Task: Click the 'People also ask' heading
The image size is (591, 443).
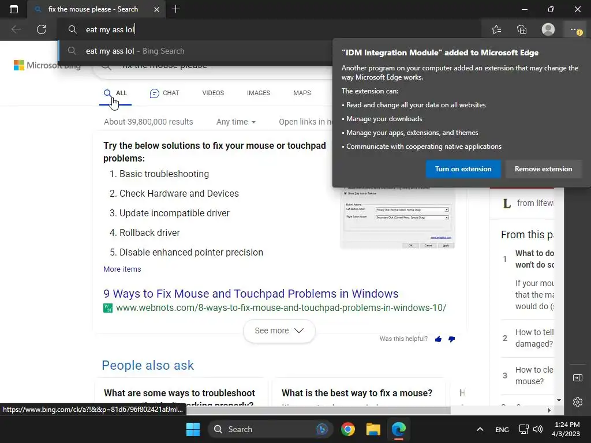Action: (x=148, y=365)
